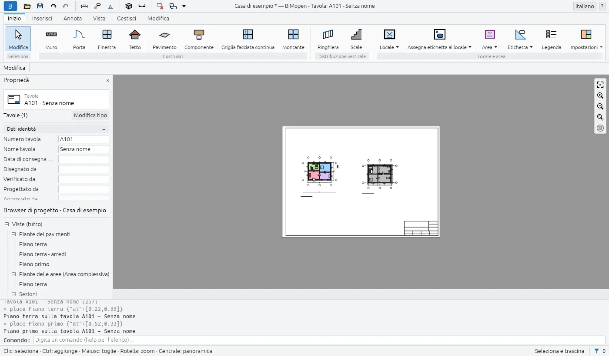Image resolution: width=609 pixels, height=356 pixels.
Task: Select the Componente tool
Action: 199,39
